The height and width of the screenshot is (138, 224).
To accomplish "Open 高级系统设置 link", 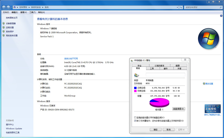I will point(12,35).
